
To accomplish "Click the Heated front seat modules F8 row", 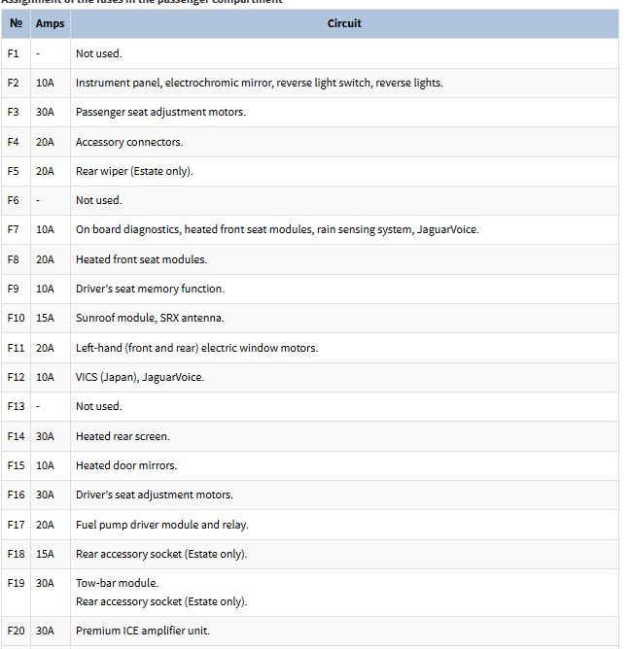I will coord(141,259).
